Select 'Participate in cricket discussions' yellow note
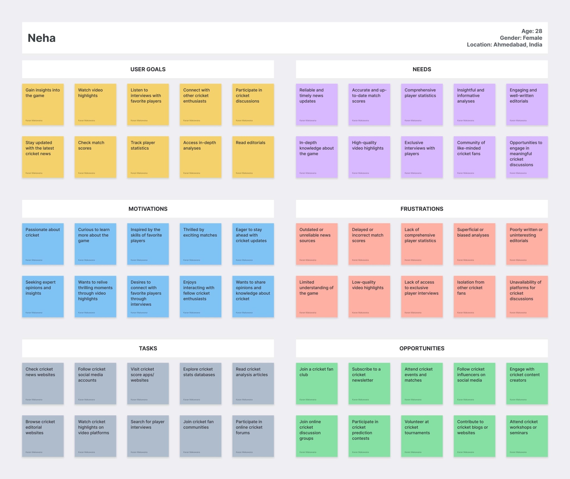The width and height of the screenshot is (570, 479). [x=253, y=104]
